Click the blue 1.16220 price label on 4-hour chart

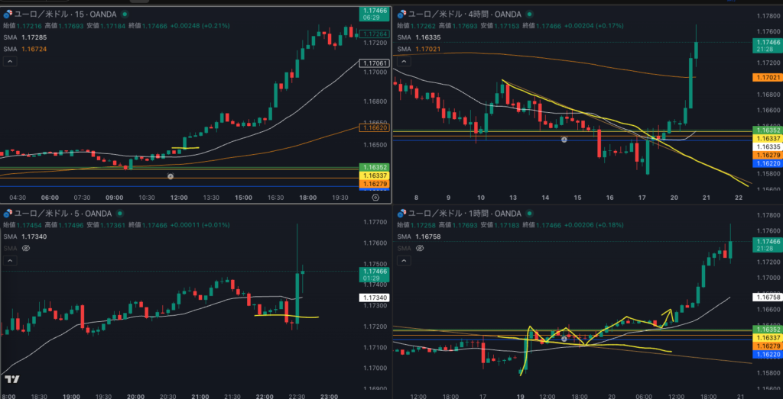coord(766,163)
